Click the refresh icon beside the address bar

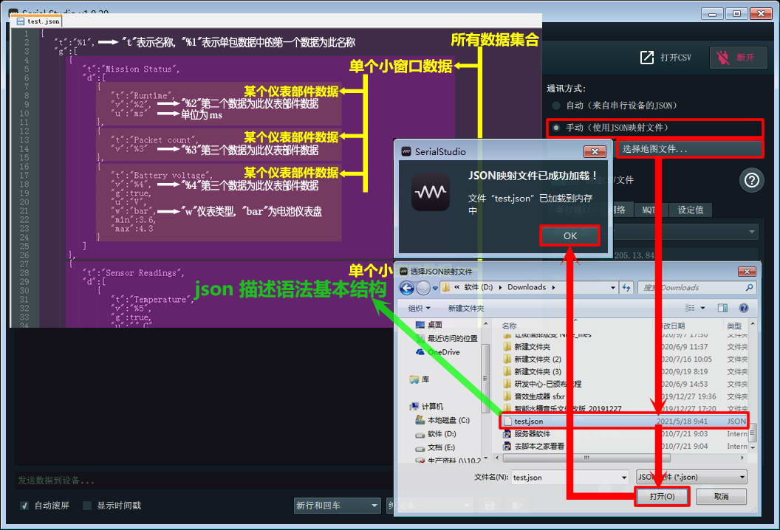[x=626, y=287]
